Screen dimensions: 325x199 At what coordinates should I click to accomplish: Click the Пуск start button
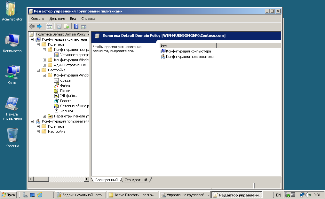click(x=9, y=195)
